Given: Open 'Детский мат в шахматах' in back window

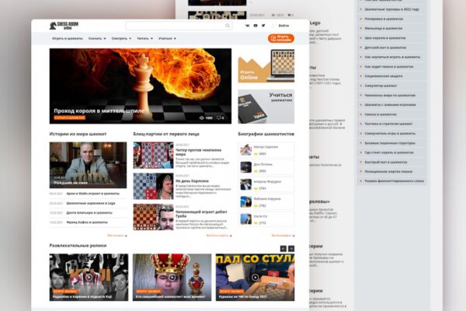Looking at the screenshot, I should coord(385,47).
